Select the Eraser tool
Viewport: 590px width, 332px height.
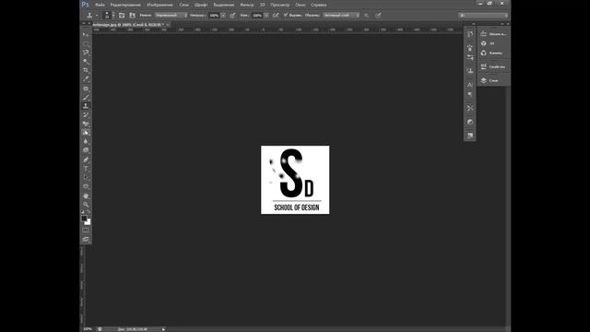[86, 125]
